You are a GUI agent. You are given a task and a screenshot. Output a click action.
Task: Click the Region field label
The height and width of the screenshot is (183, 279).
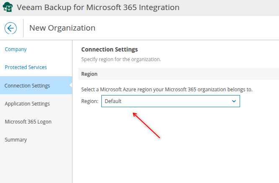[x=90, y=101]
